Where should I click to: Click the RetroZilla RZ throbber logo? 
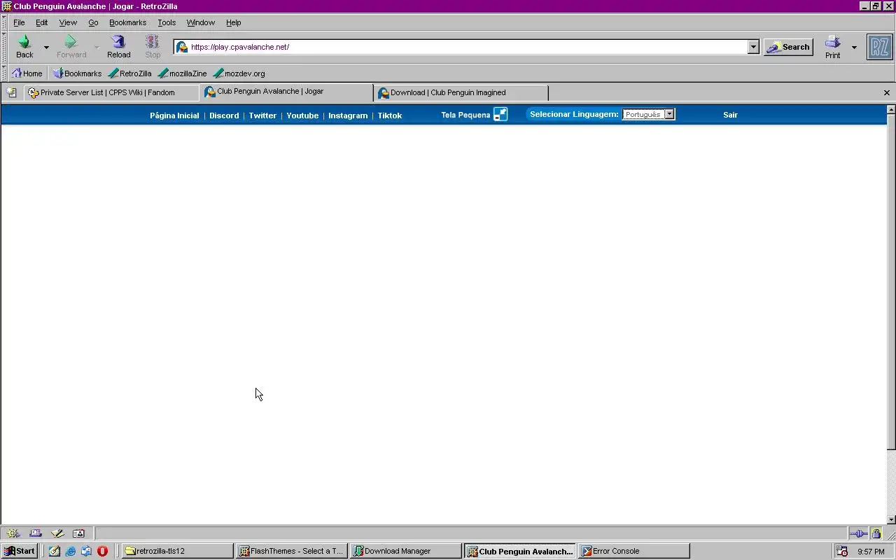880,47
